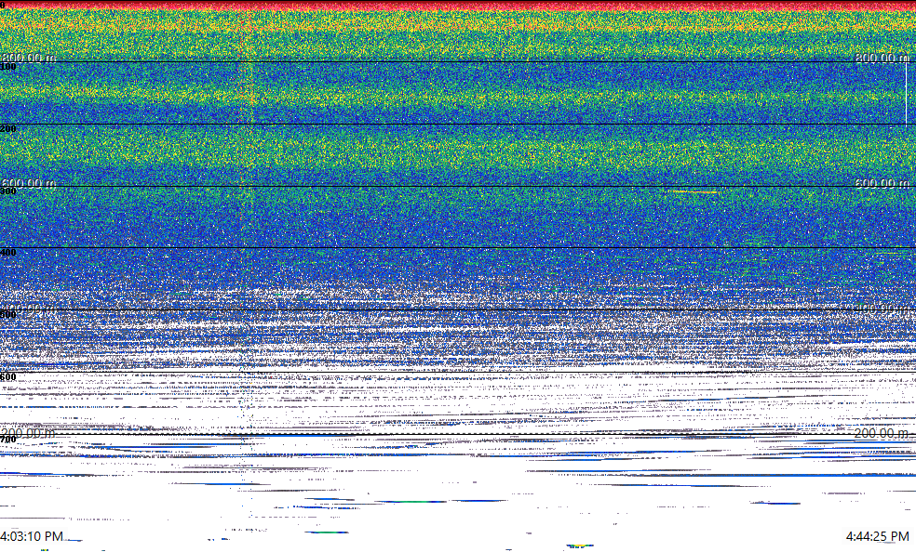
Task: Click the 200 range gridline number
Action: (x=8, y=129)
